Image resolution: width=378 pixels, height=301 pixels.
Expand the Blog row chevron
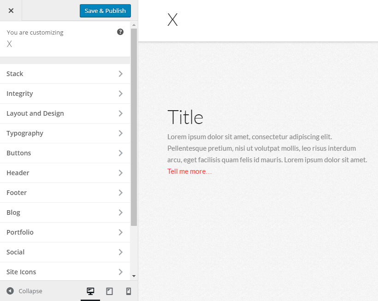(121, 212)
